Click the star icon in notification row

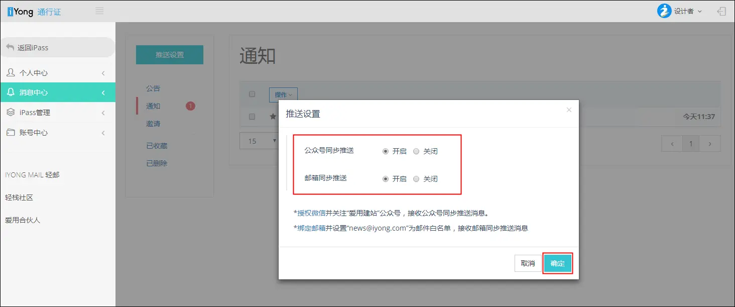click(273, 117)
